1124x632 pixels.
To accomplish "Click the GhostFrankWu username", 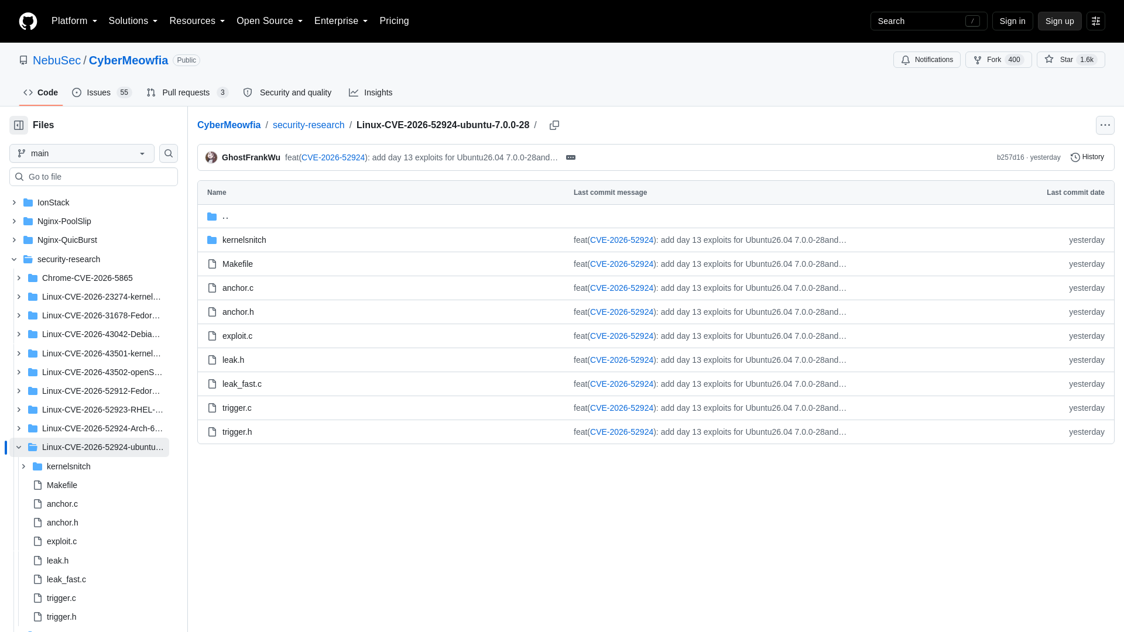I will point(251,157).
